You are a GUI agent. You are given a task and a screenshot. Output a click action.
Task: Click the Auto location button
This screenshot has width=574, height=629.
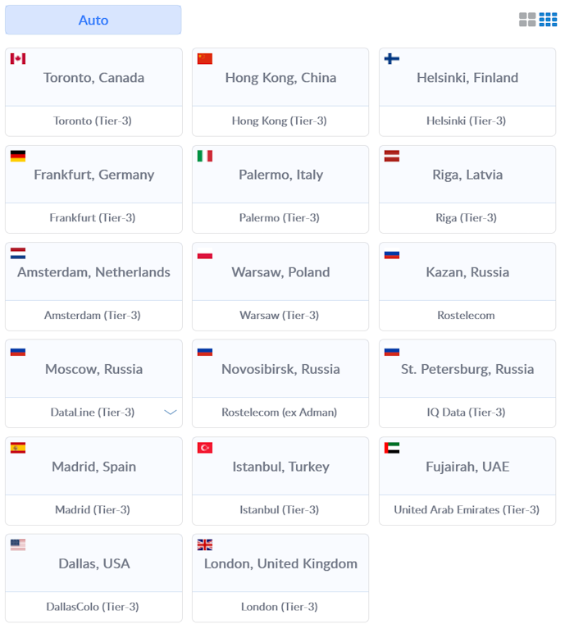[x=93, y=20]
